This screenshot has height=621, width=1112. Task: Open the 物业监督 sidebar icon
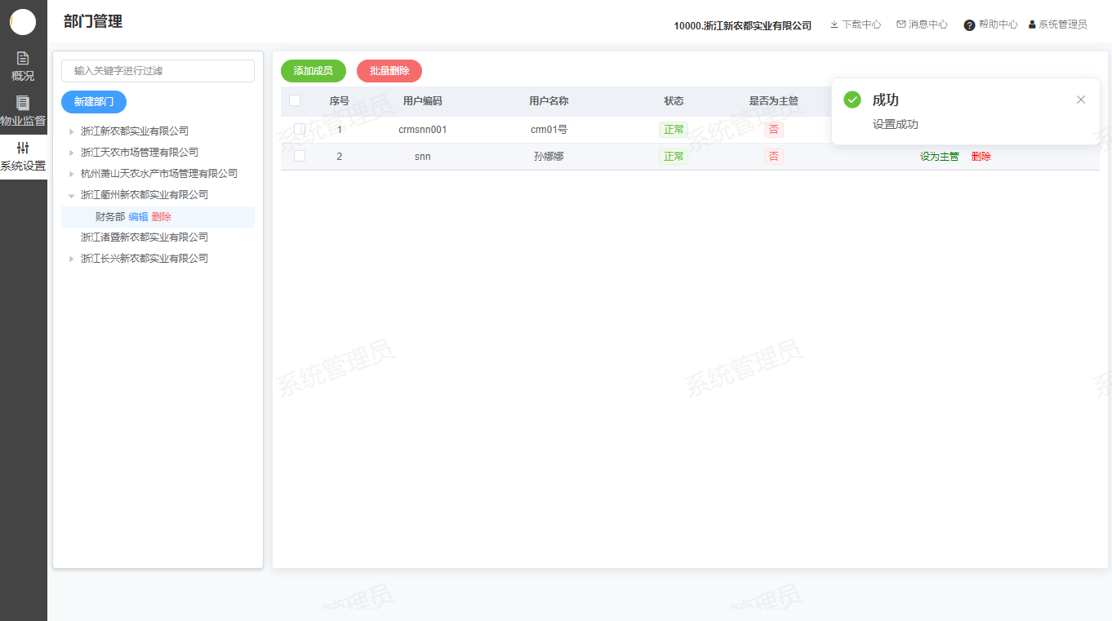[23, 103]
